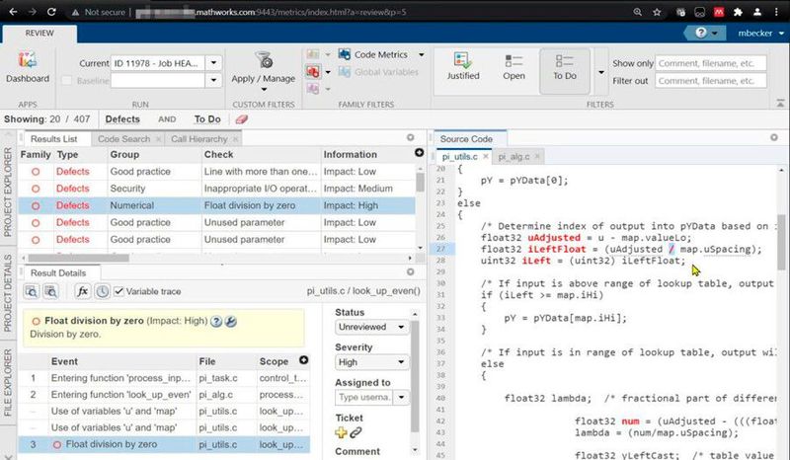Toggle the Baseline checkbox
The image size is (790, 460).
[x=66, y=81]
